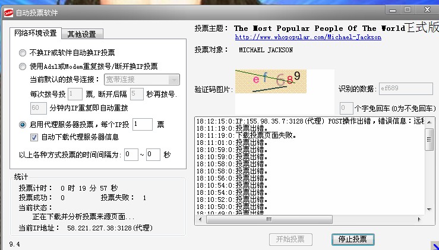This screenshot has height=250, width=439.
Task: Open the whopopular.com Michael-Jackson link
Action: pos(308,37)
